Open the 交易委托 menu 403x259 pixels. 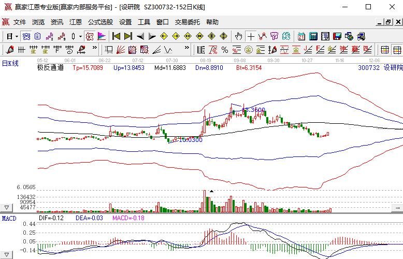[x=188, y=22]
